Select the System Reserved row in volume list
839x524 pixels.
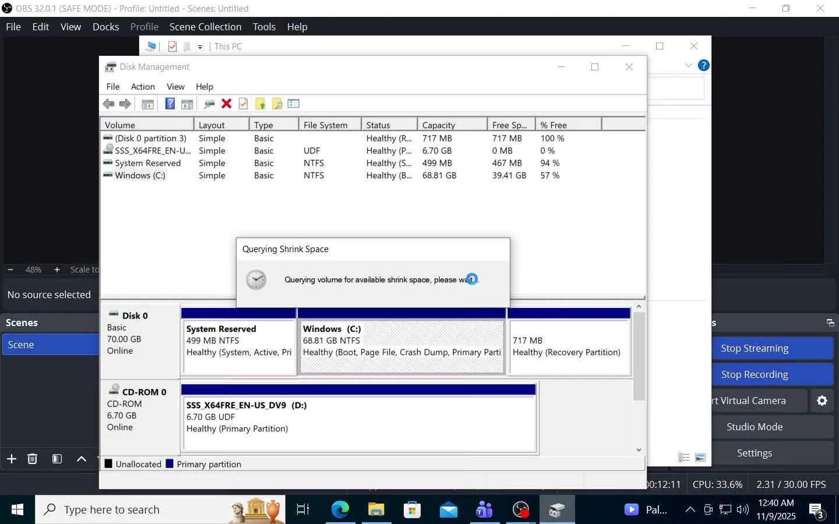[373, 164]
